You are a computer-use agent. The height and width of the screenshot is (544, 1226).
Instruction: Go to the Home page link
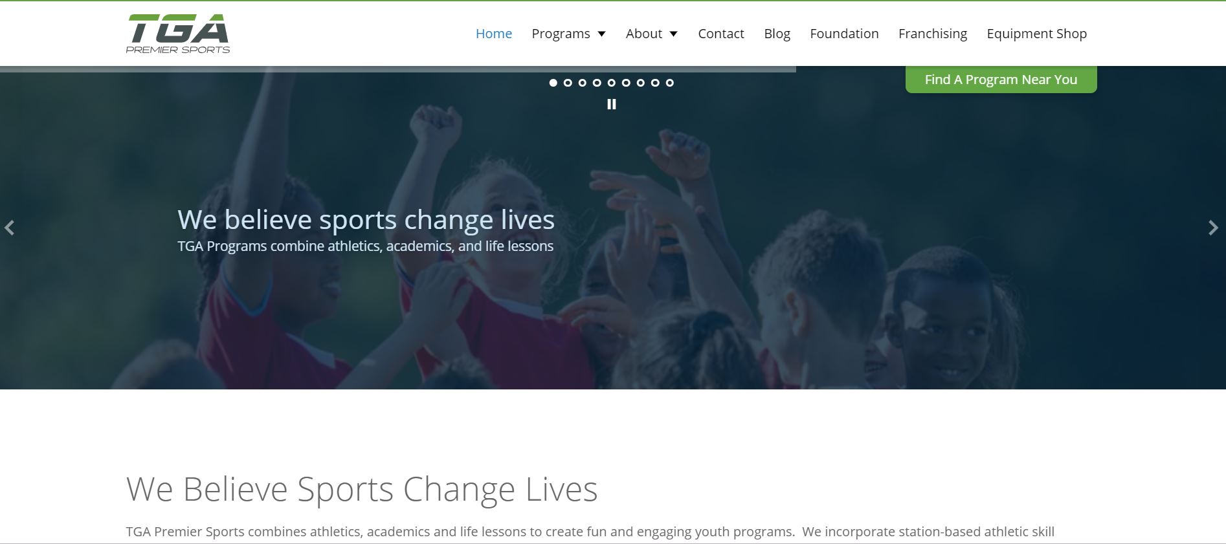(x=494, y=34)
